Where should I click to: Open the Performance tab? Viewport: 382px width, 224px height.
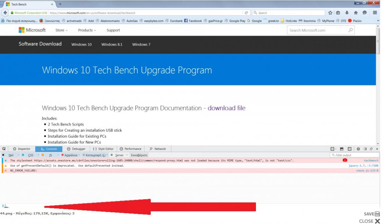click(x=131, y=149)
